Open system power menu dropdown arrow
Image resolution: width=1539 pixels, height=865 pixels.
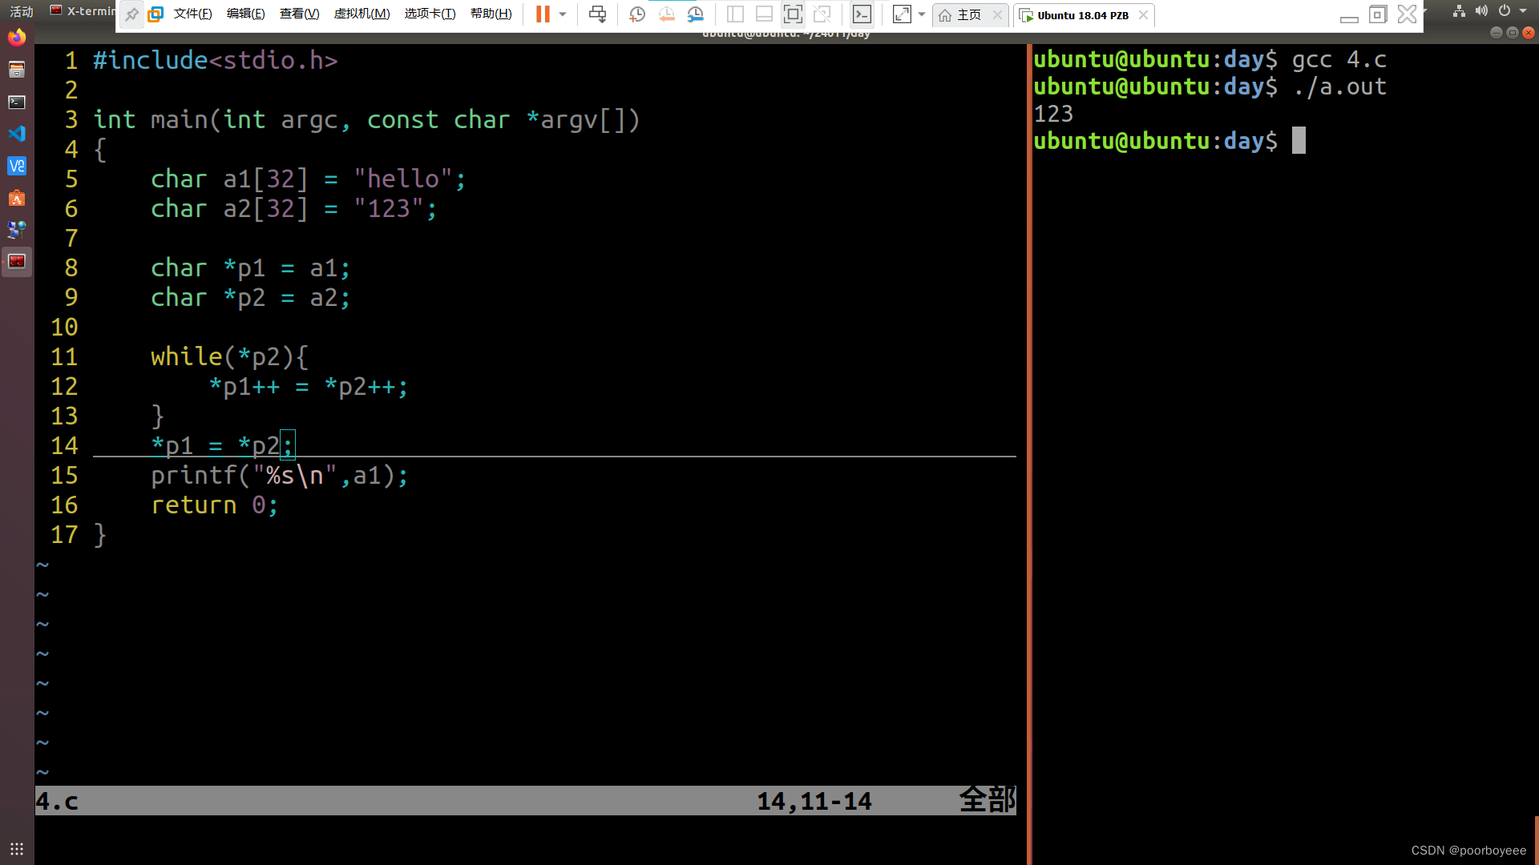coord(1523,11)
